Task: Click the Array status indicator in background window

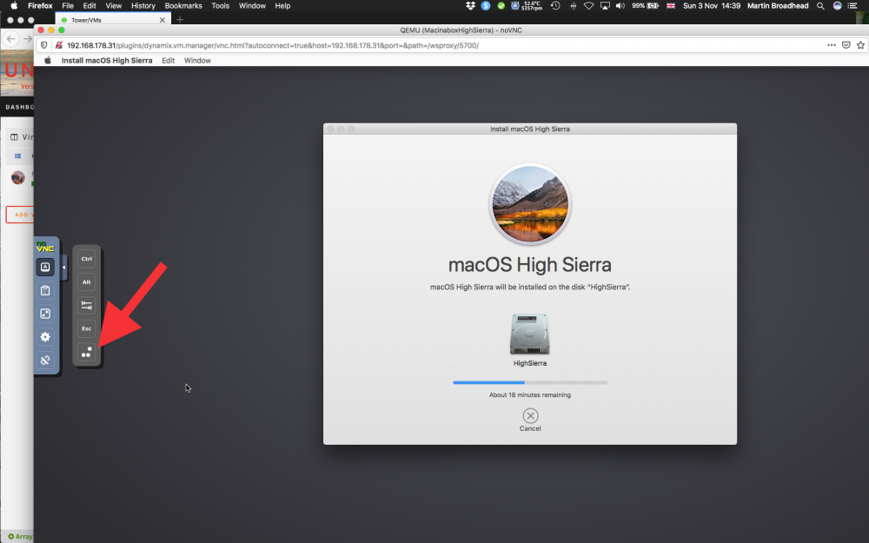Action: [21, 536]
